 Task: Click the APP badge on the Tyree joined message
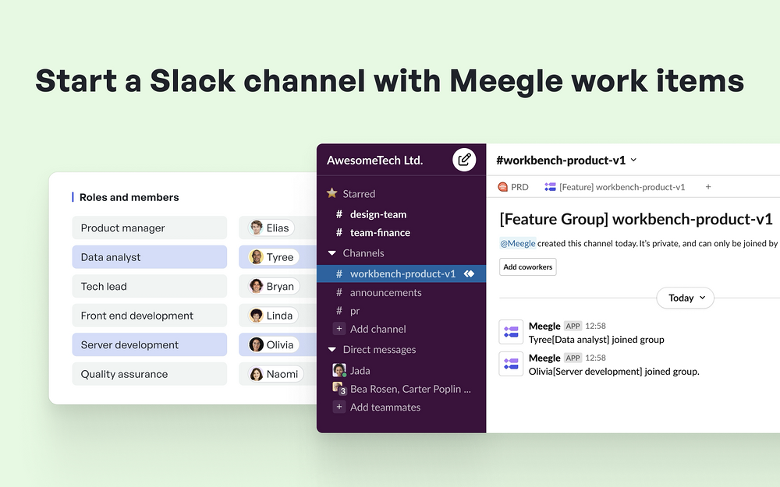coord(573,326)
